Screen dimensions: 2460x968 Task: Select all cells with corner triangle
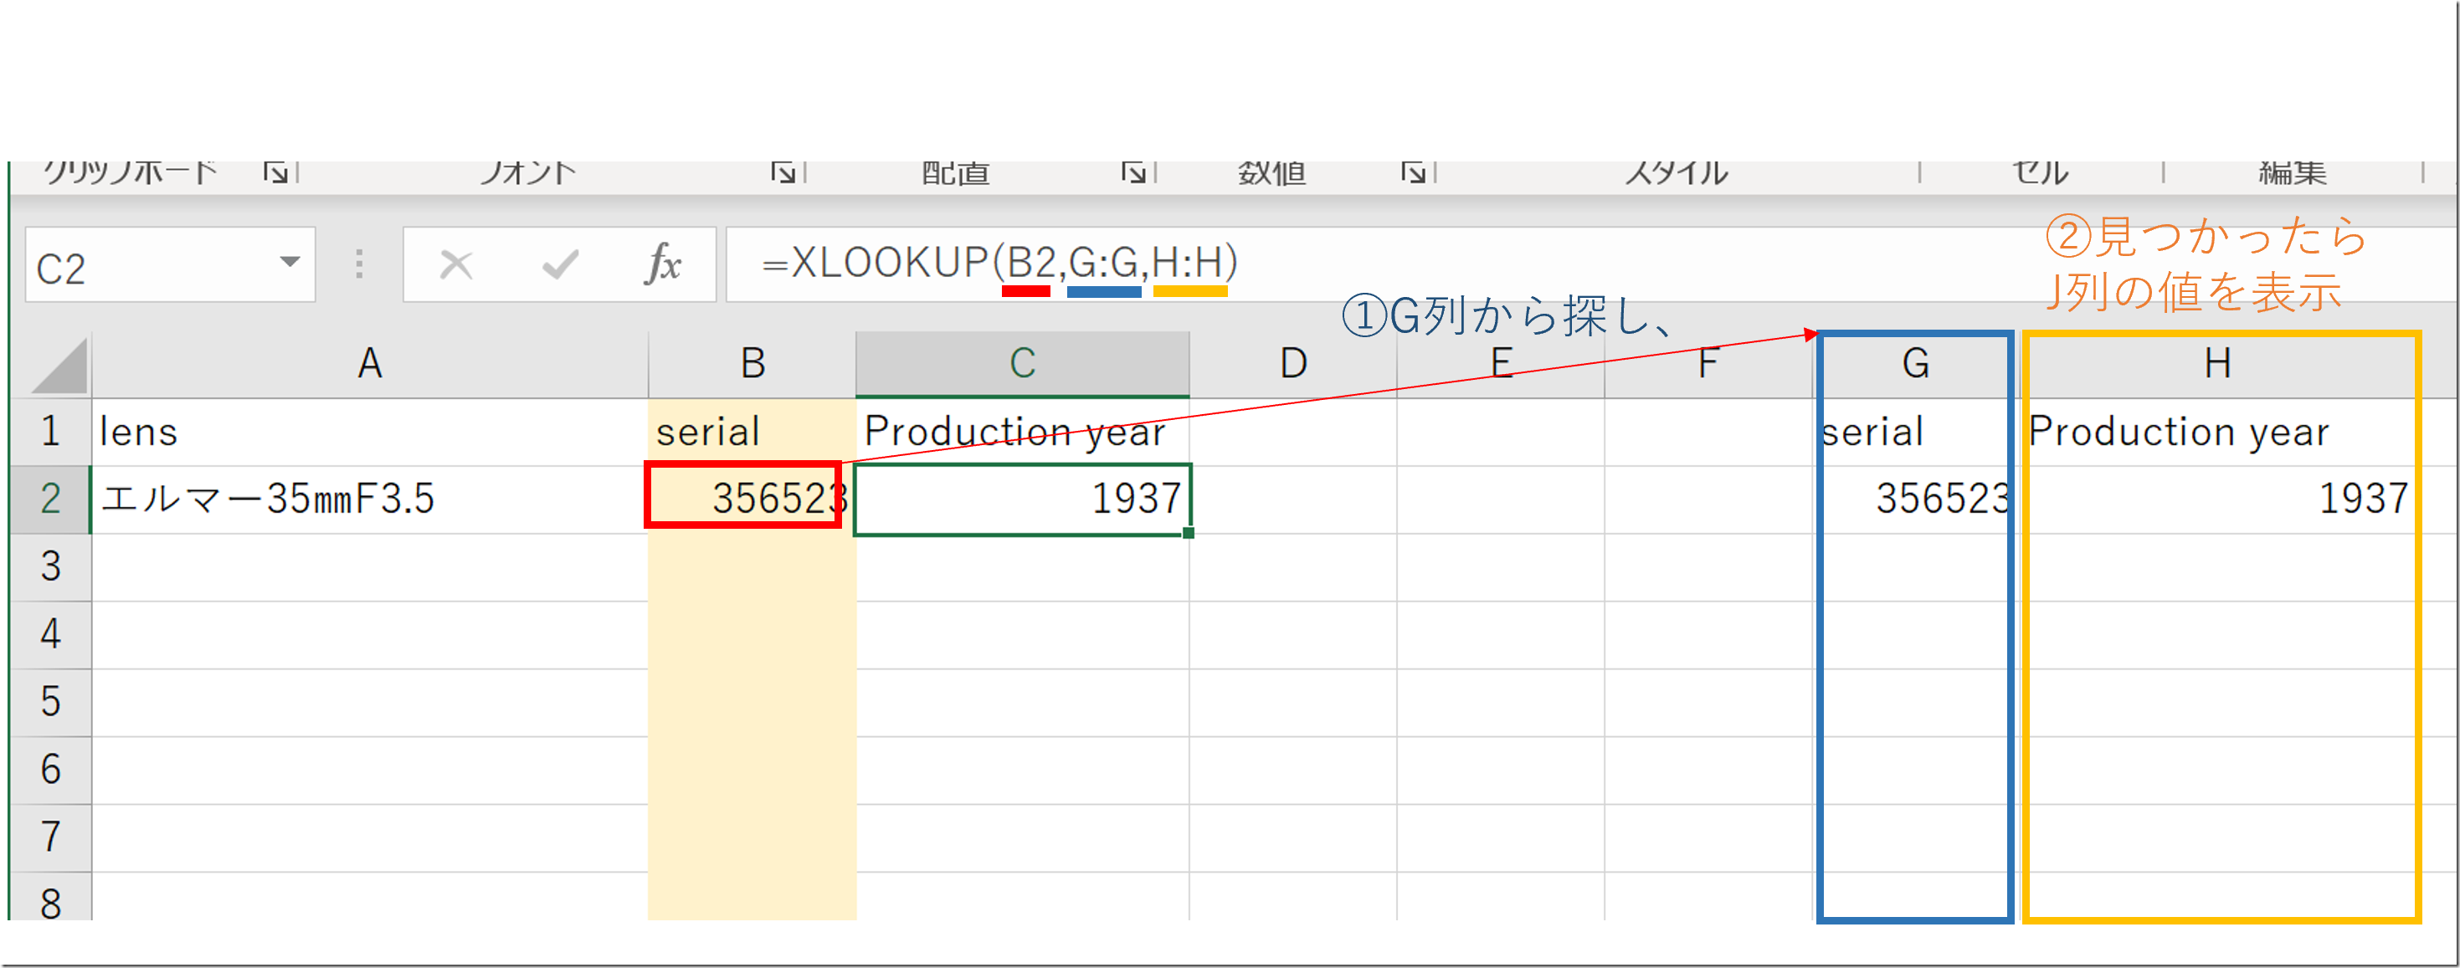59,365
